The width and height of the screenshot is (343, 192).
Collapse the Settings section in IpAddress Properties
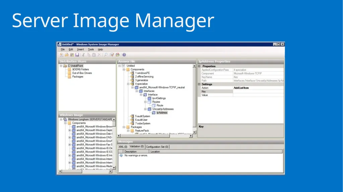(x=199, y=84)
